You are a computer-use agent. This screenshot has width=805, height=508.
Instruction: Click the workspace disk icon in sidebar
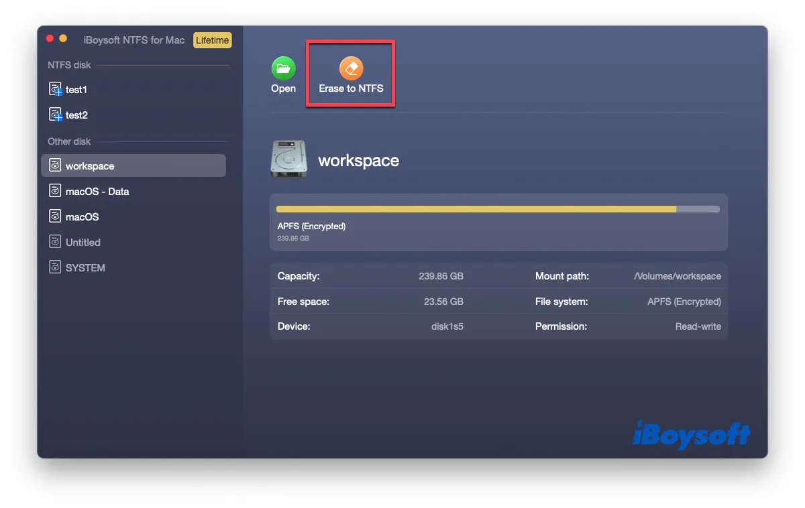pos(56,166)
